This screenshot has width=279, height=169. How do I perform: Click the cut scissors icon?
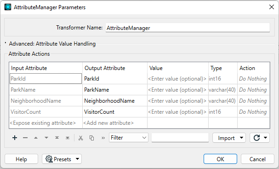(x=81, y=138)
